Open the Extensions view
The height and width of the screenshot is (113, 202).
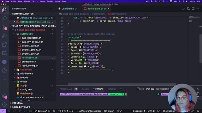click(4, 45)
